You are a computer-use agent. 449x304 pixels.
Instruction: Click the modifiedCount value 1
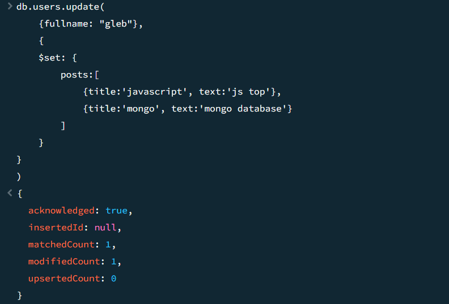(114, 262)
